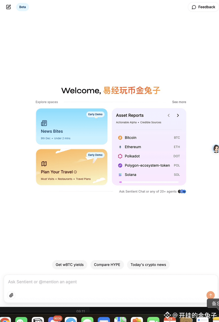Click the 9th Dec date text
Viewport: 219px width, 322px height.
coord(45,138)
